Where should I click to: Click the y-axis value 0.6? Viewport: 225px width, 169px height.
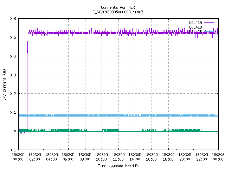coord(13,19)
